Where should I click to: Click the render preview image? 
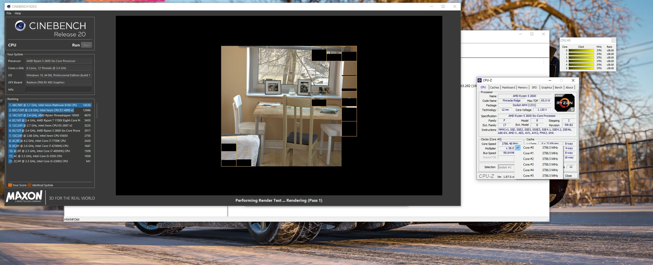coord(289,106)
